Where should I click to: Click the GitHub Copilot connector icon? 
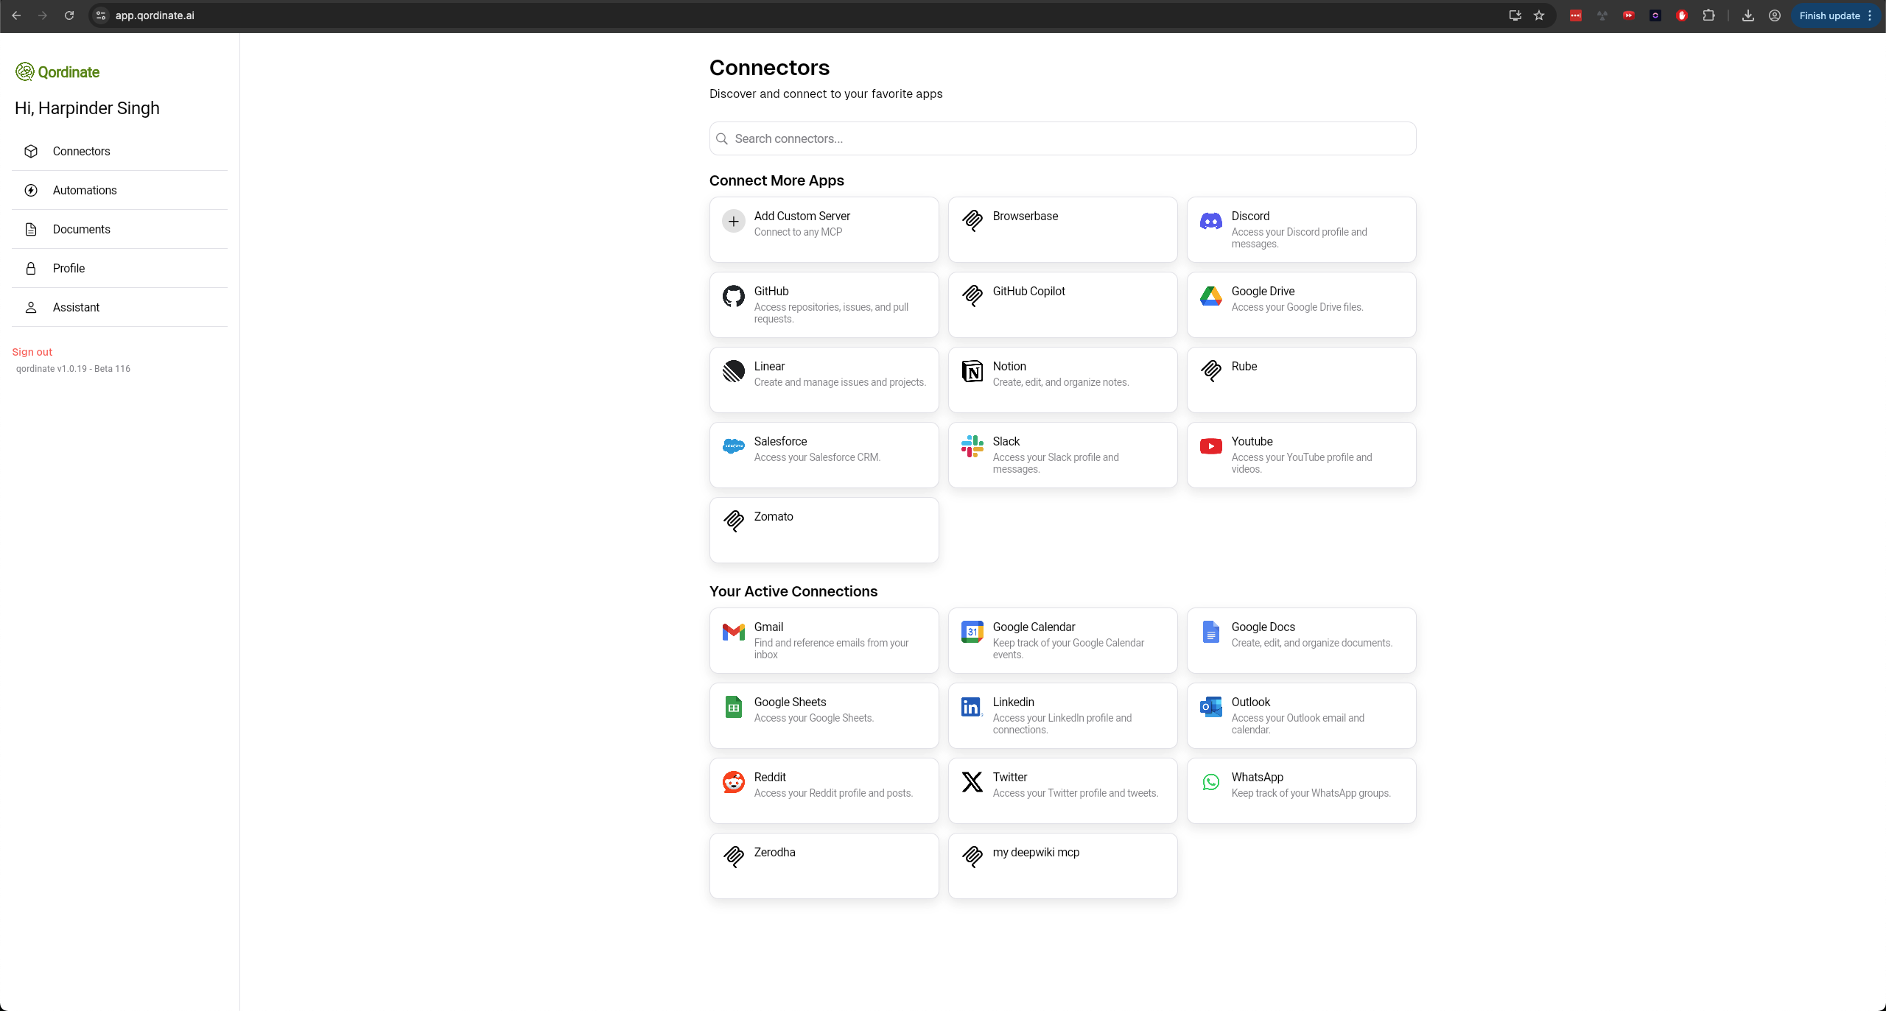pyautogui.click(x=972, y=296)
